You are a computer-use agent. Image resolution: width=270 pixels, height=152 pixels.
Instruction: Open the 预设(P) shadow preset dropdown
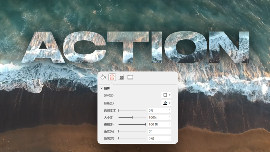[166, 95]
